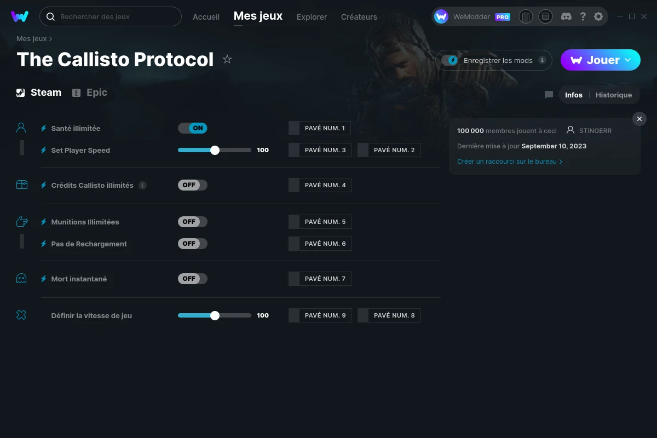Click the Set Player Speed value 100
This screenshot has height=438, width=657.
pos(263,150)
